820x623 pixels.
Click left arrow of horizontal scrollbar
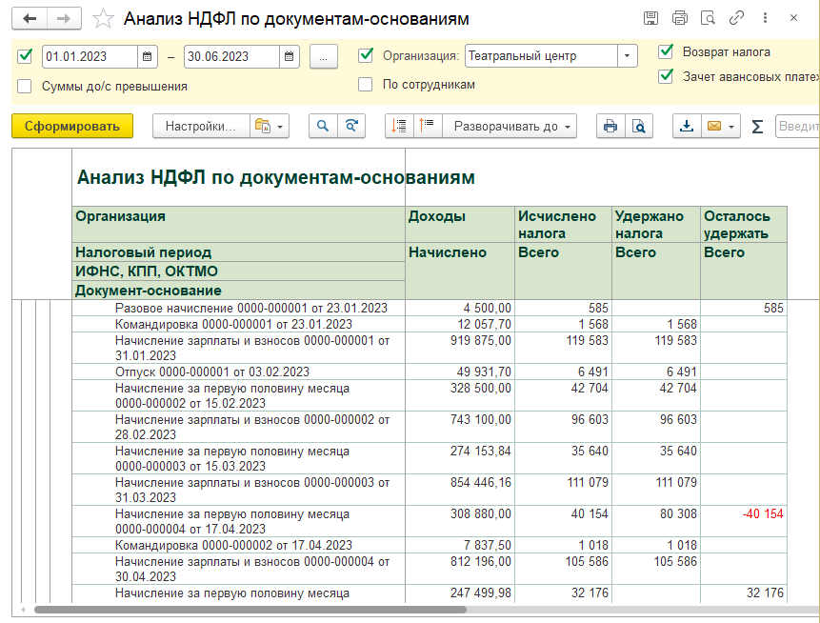tap(23, 610)
